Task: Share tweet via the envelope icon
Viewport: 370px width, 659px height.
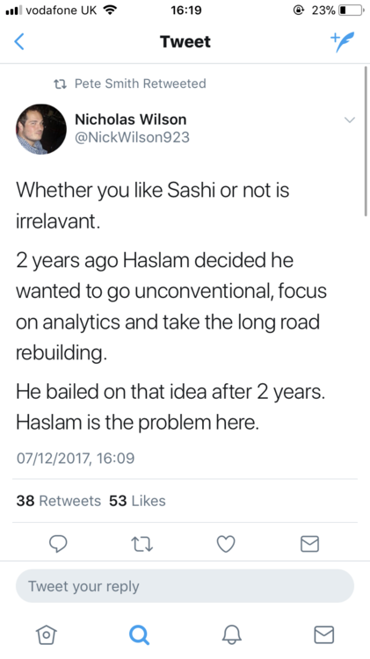Action: pos(310,544)
